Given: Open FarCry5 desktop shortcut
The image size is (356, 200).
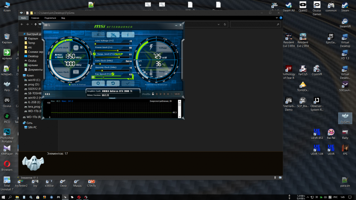Looking at the screenshot, I should (303, 70).
